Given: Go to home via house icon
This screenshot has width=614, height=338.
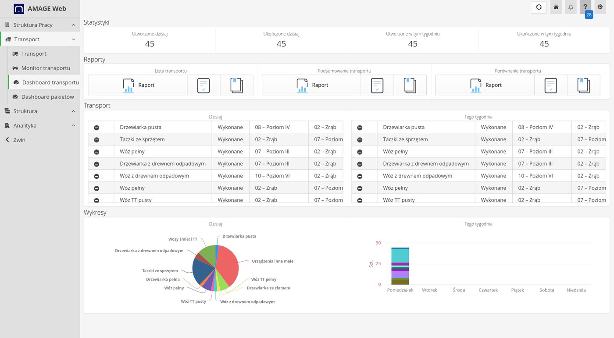Looking at the screenshot, I should click(x=556, y=7).
